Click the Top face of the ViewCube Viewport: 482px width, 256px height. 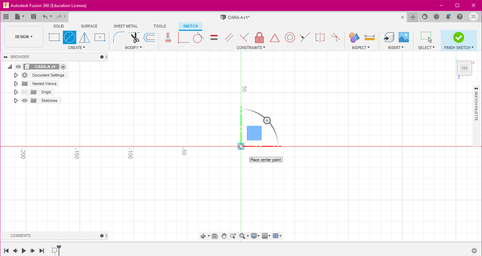point(464,68)
